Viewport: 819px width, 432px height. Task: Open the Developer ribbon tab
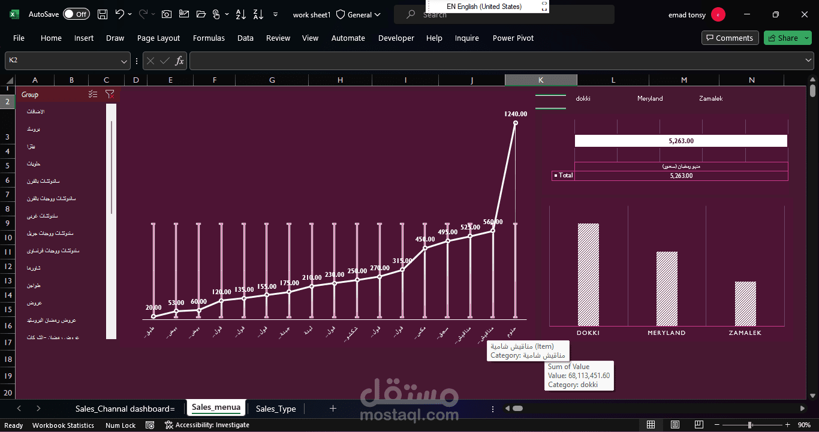396,38
